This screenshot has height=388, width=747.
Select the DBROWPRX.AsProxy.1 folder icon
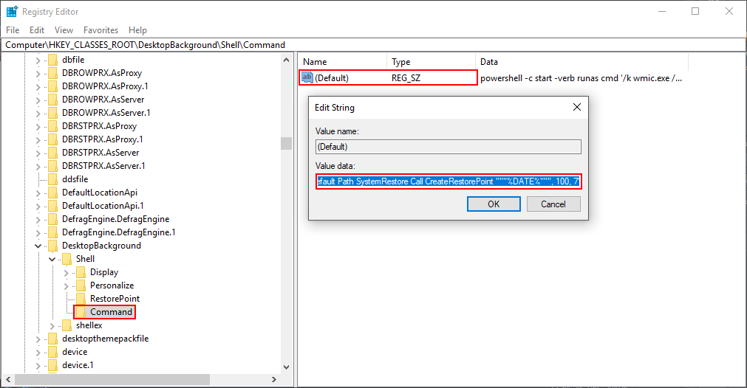[x=53, y=86]
